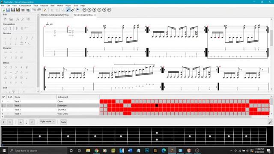Open the Tools menu

pyautogui.click(x=76, y=6)
